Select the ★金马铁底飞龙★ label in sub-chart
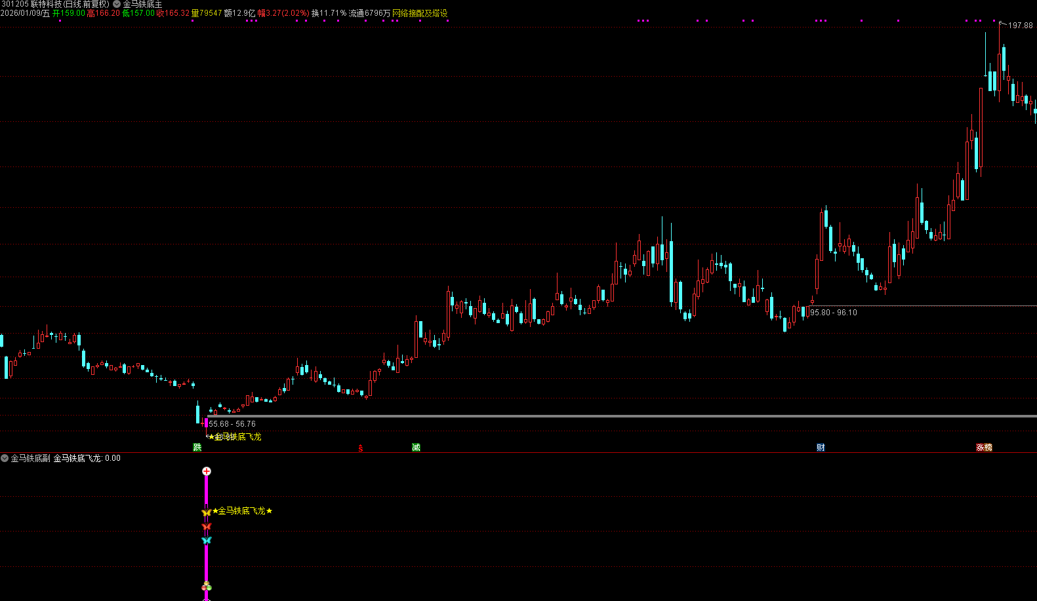The height and width of the screenshot is (601, 1037). pyautogui.click(x=242, y=511)
